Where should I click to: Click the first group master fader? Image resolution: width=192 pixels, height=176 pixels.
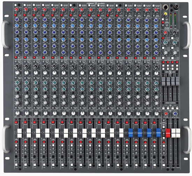(x=163, y=81)
